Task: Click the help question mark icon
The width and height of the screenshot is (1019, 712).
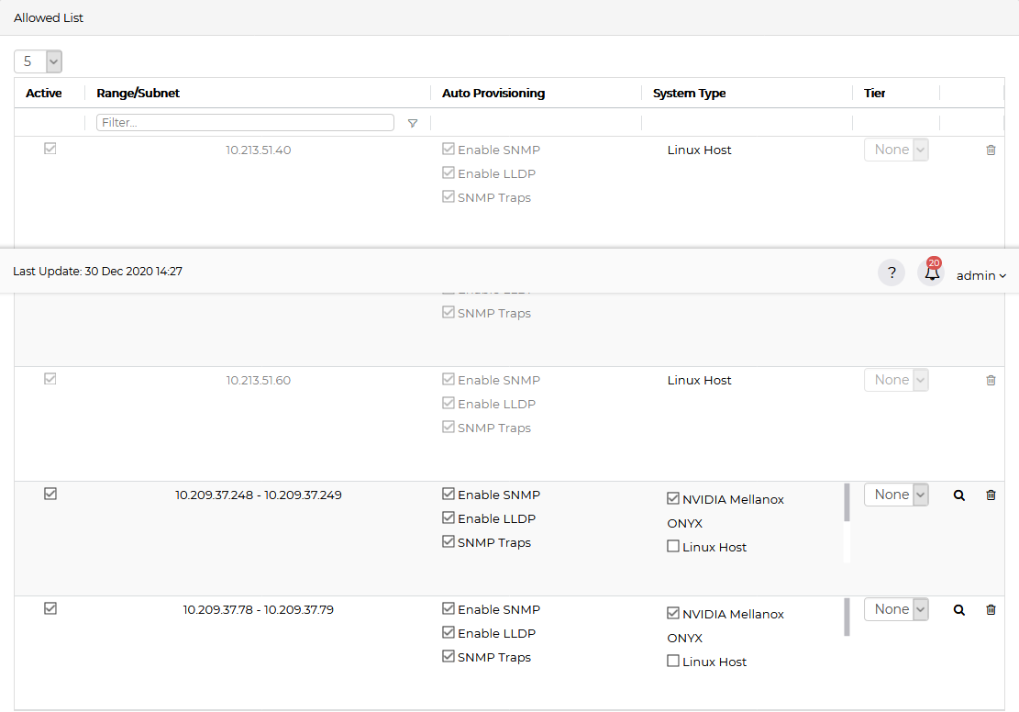Action: click(891, 273)
